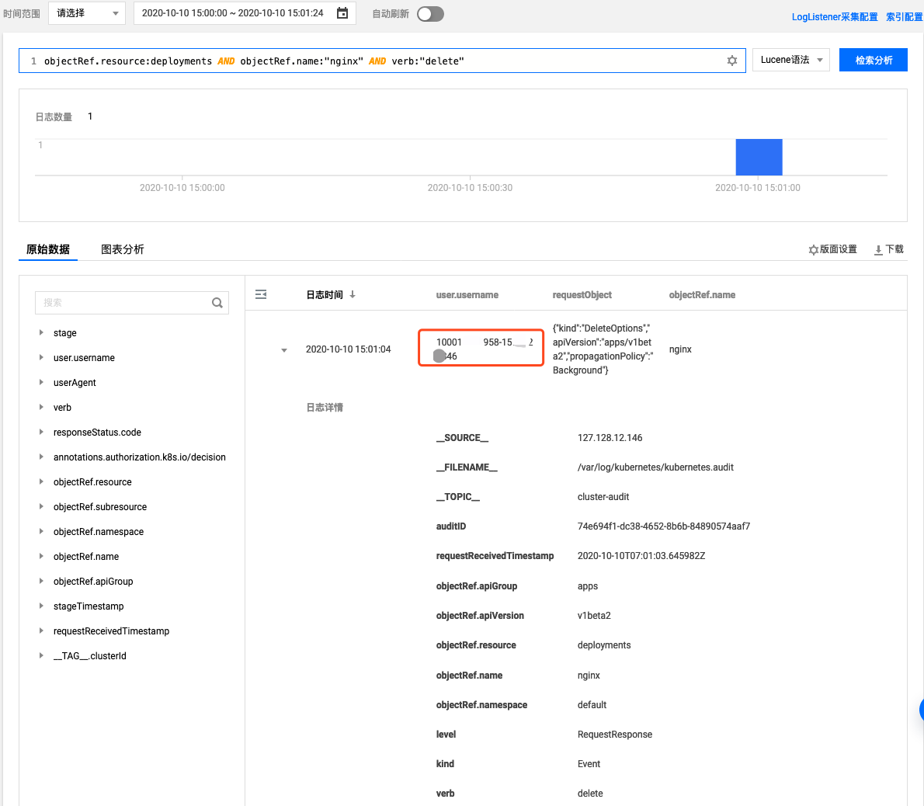This screenshot has height=806, width=924.
Task: Click the blue histogram bar
Action: (x=759, y=158)
